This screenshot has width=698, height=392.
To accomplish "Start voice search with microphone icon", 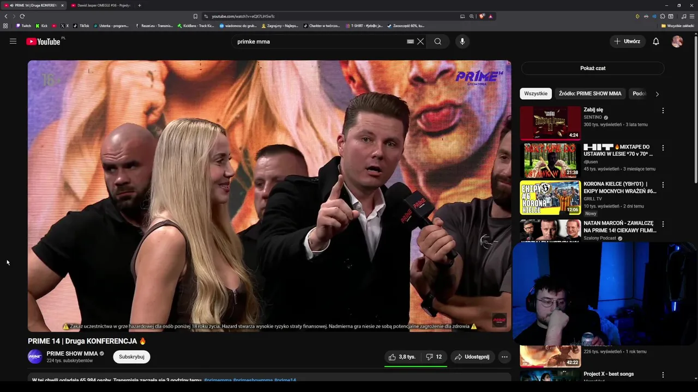I will click(462, 41).
